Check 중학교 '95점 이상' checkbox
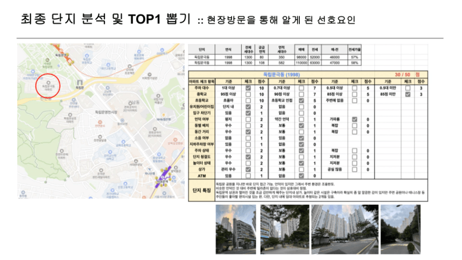This screenshot has width=462, height=260. [248, 94]
